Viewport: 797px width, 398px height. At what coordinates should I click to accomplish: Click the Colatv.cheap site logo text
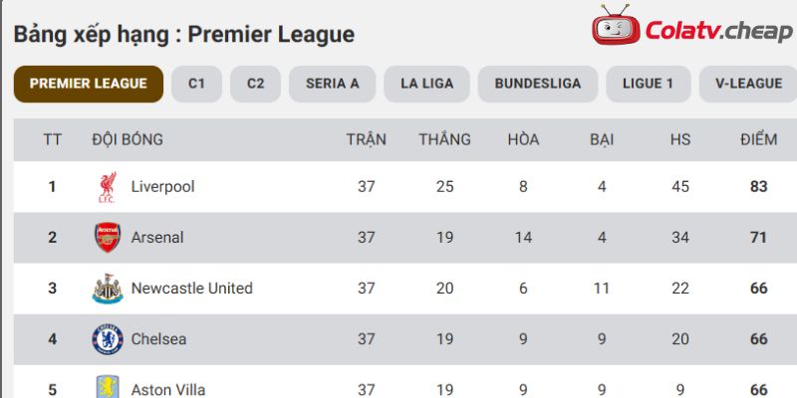pyautogui.click(x=718, y=32)
